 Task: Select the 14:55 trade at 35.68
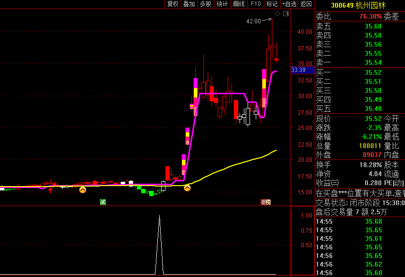[x=360, y=221]
